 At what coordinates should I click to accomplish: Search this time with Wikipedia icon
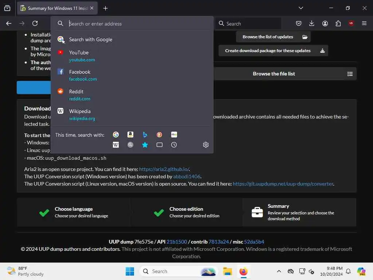(x=116, y=145)
